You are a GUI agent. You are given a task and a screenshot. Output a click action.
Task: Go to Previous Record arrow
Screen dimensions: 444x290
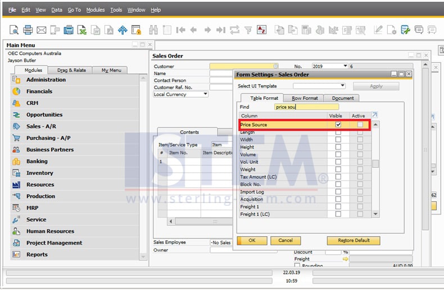click(194, 30)
